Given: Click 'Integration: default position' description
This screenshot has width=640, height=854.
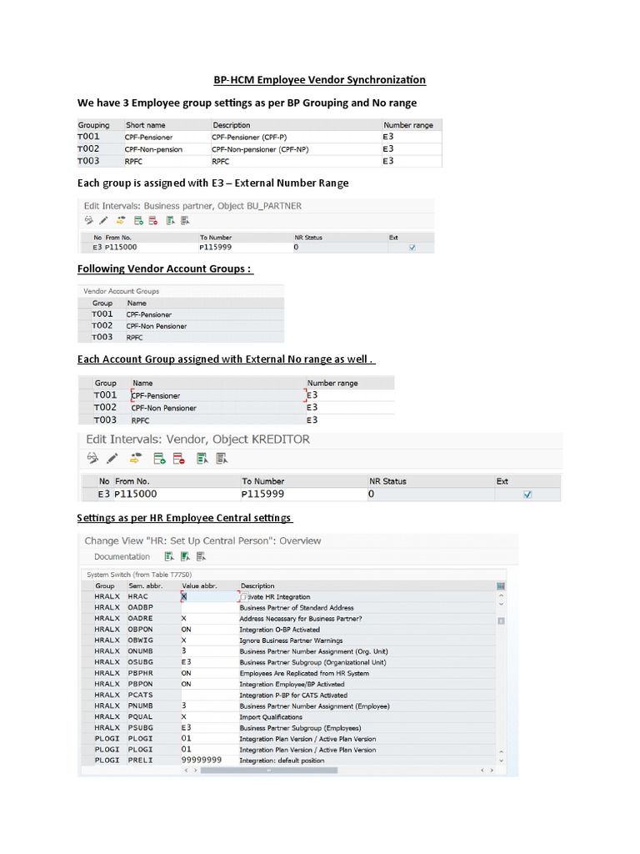Looking at the screenshot, I should [282, 761].
